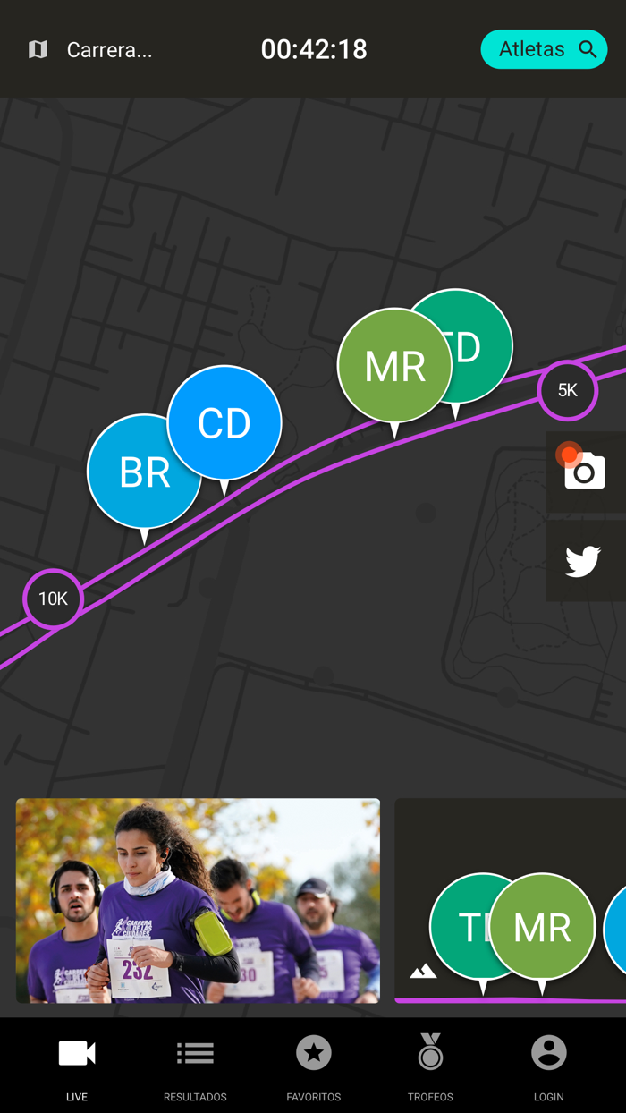Tap the race timer 00:42:18
The width and height of the screenshot is (626, 1113).
(314, 49)
